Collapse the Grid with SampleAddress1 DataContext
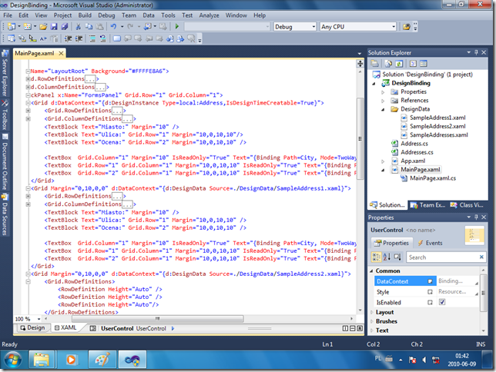Image resolution: width=496 pixels, height=372 pixels. pyautogui.click(x=28, y=188)
